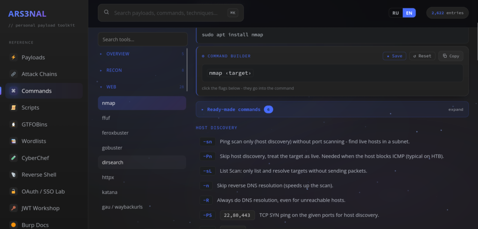This screenshot has height=229, width=478.
Task: Toggle the -sL flag
Action: [x=208, y=171]
